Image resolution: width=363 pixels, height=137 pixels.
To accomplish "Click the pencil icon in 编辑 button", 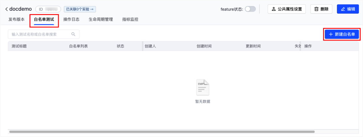I will click(343, 9).
